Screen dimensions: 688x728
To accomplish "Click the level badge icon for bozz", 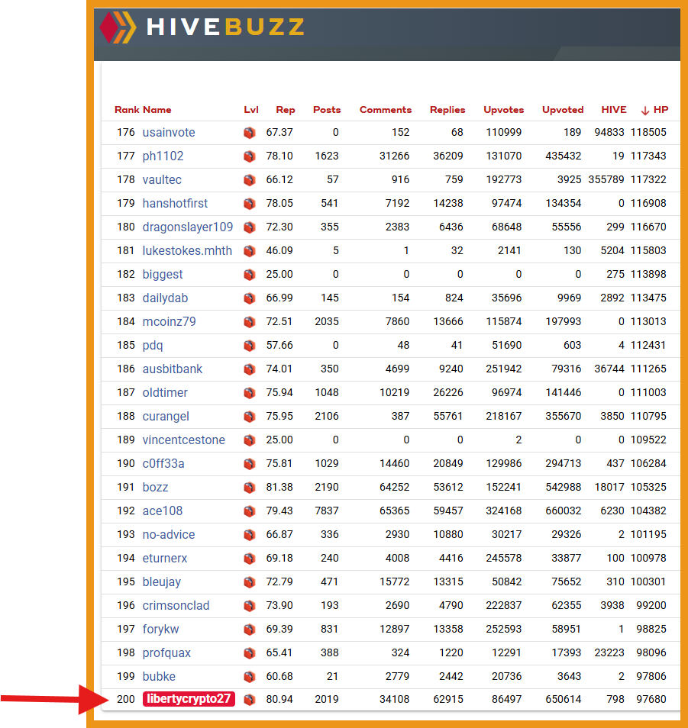I will 250,488.
